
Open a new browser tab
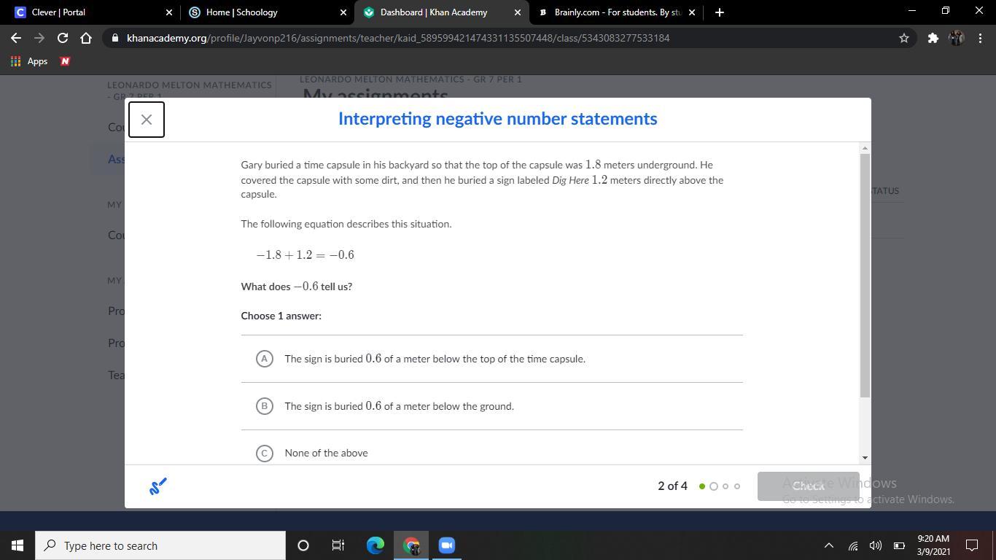tap(720, 12)
